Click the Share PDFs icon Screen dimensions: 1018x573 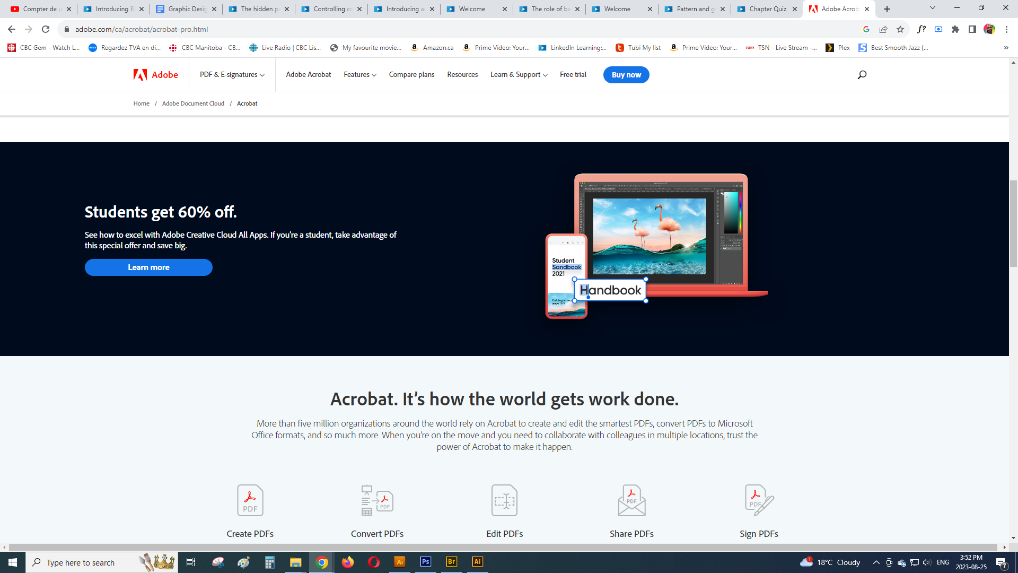click(631, 500)
